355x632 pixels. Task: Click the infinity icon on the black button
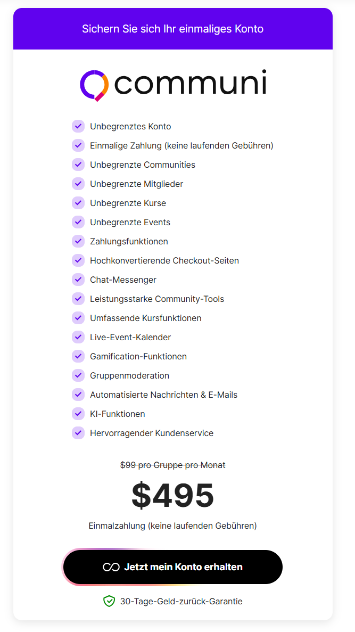click(111, 567)
